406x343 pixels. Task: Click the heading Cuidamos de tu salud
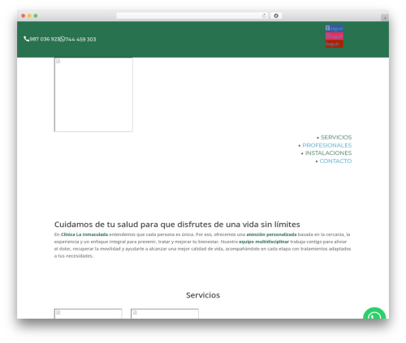177,225
